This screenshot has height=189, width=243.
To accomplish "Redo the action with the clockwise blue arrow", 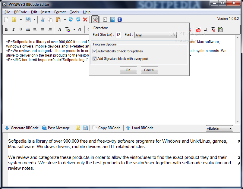I will pyautogui.click(x=78, y=20).
